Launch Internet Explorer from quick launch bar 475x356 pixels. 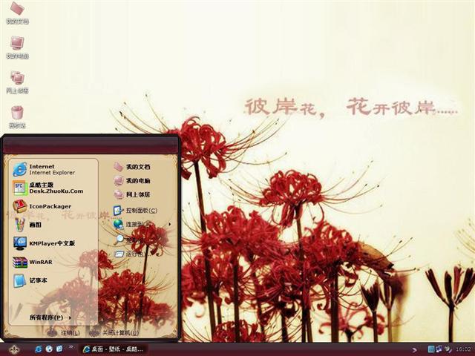point(39,349)
